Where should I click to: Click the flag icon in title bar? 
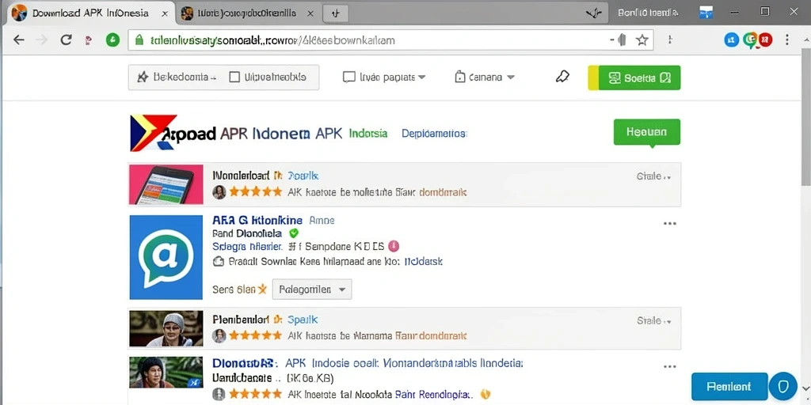(706, 13)
